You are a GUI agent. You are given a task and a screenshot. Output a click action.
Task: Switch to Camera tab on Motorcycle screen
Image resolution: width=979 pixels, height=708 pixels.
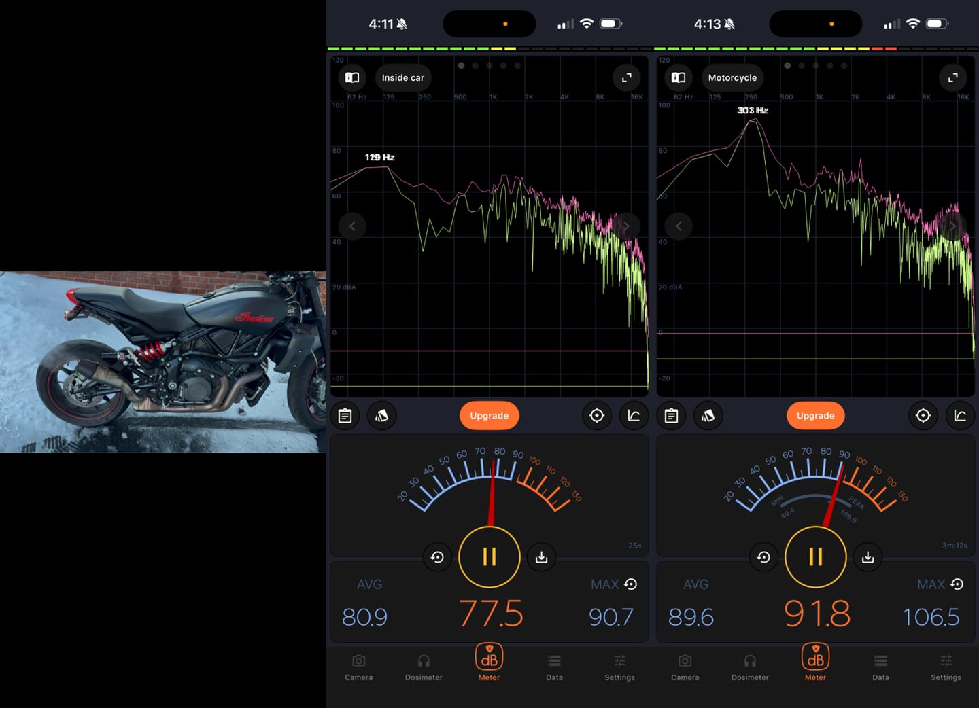[685, 667]
